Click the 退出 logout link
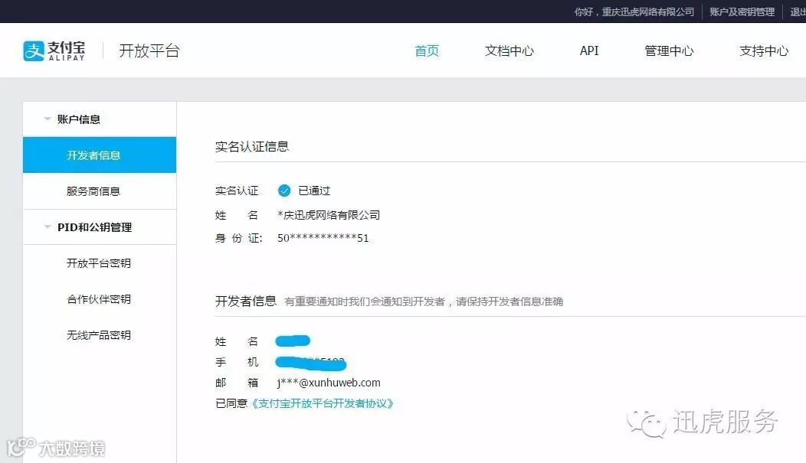This screenshot has height=463, width=806. pyautogui.click(x=798, y=11)
